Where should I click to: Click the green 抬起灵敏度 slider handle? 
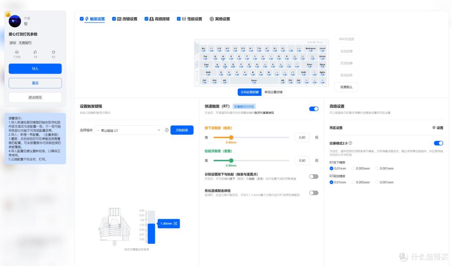(231, 160)
